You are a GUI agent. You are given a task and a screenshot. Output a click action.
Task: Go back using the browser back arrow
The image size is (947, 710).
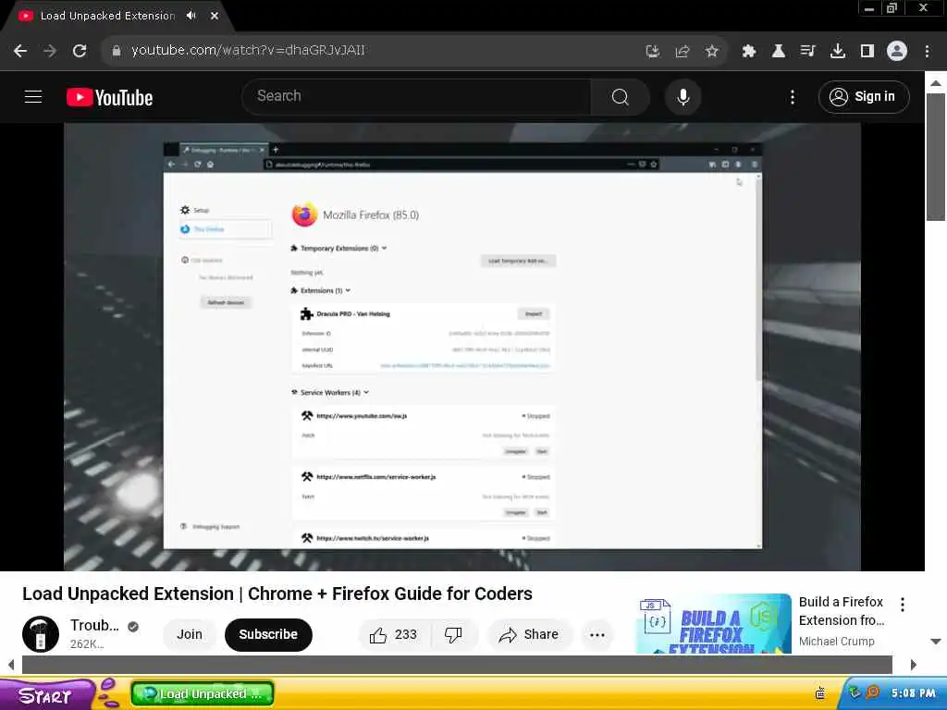coord(20,51)
